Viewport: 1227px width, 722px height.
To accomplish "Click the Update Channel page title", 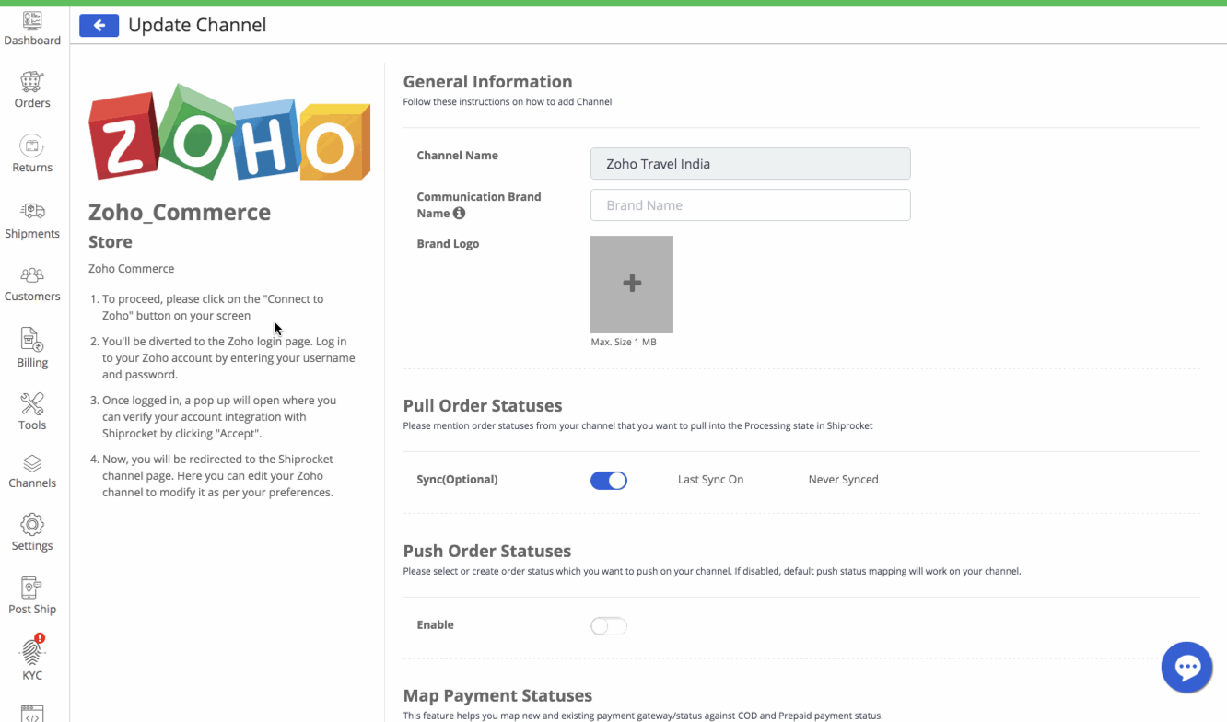I will pyautogui.click(x=197, y=25).
